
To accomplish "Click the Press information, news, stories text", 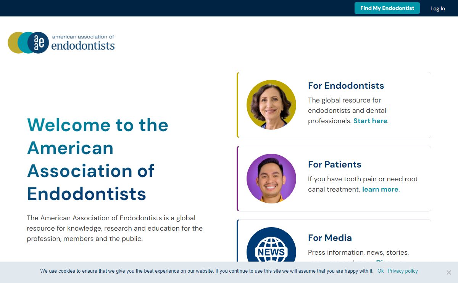I will point(358,252).
